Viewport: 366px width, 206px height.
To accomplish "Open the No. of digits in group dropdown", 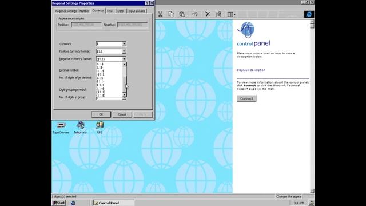I will [x=124, y=98].
